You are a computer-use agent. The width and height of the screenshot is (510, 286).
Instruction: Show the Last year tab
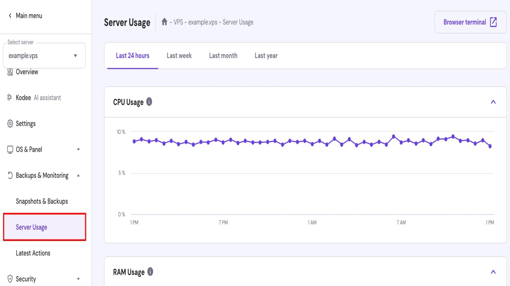pos(266,55)
